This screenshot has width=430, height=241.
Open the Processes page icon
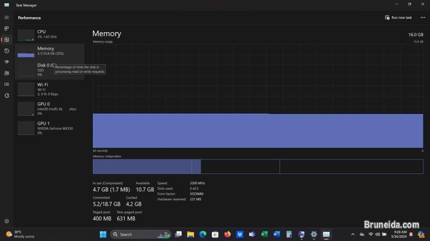6,28
